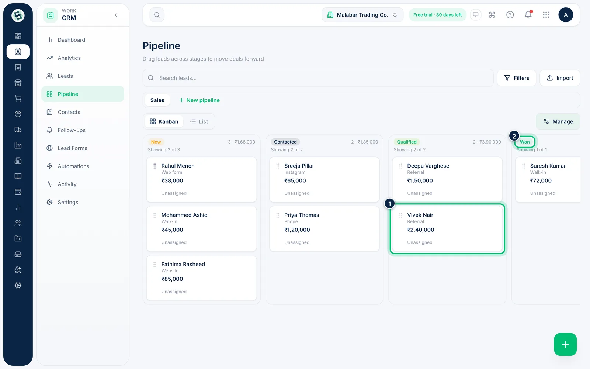Open Manage pipeline options
The width and height of the screenshot is (590, 369).
558,121
